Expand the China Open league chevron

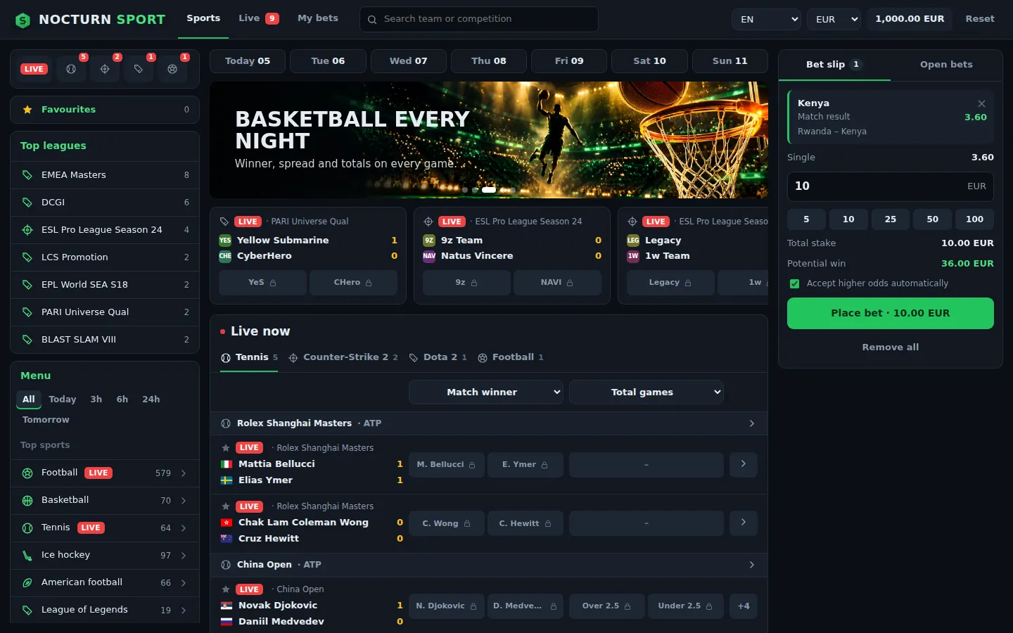pos(752,565)
